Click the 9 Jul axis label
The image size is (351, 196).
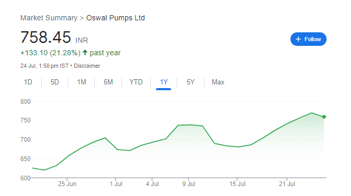[189, 184]
